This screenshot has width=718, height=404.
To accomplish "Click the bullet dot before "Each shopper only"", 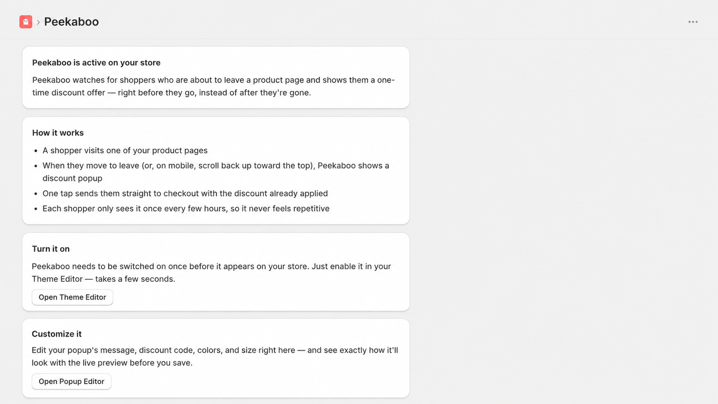I will pyautogui.click(x=36, y=209).
